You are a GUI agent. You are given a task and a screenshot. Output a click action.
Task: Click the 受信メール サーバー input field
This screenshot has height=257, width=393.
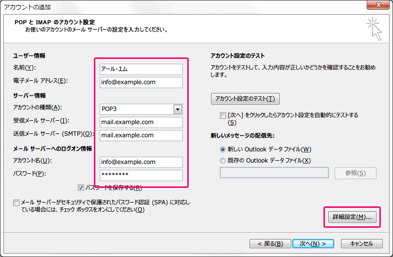point(141,122)
